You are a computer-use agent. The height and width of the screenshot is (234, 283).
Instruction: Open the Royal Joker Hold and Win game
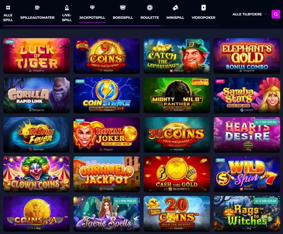click(x=106, y=135)
